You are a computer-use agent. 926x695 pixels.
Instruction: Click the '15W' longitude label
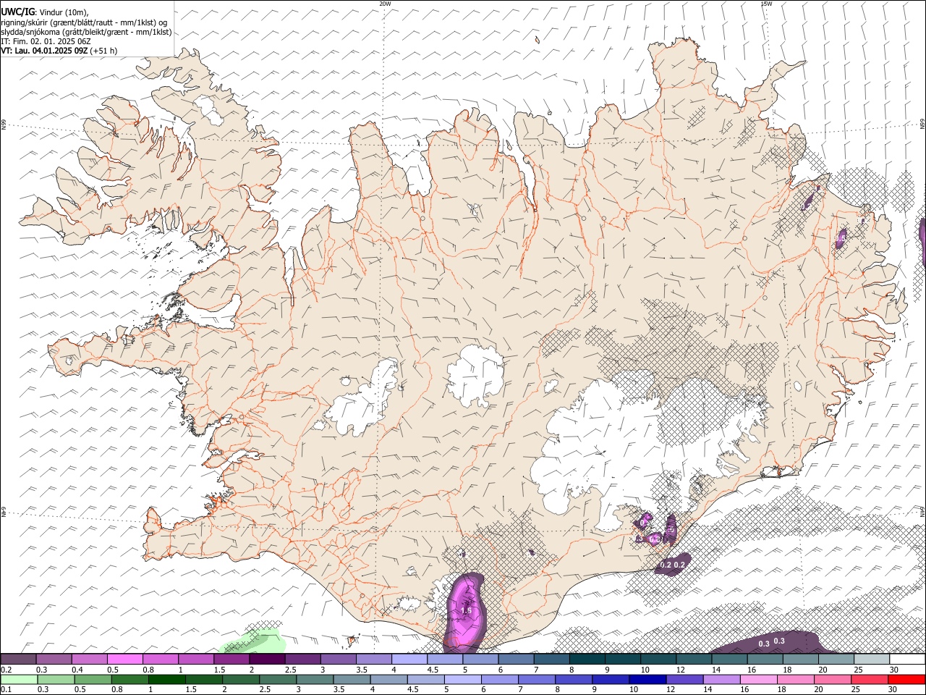[x=766, y=4]
